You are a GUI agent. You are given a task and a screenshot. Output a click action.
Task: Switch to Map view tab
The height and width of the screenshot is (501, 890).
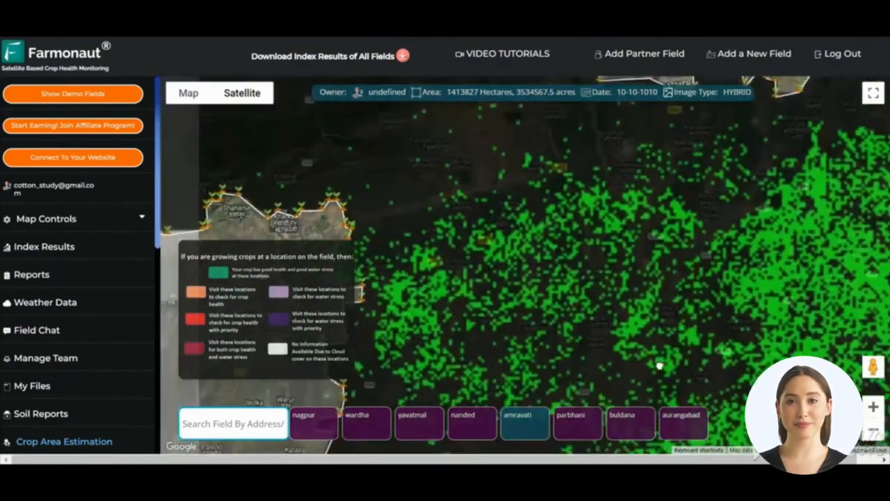[x=188, y=93]
